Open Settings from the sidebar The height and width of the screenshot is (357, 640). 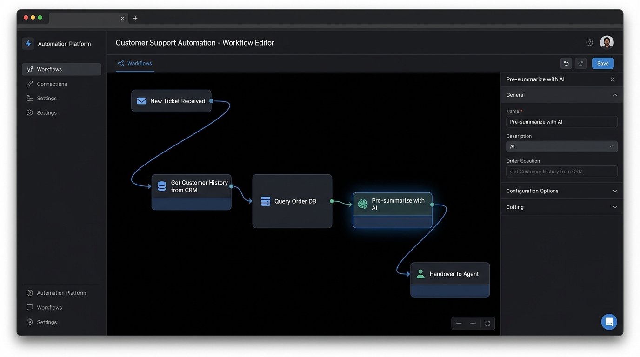[x=47, y=98]
